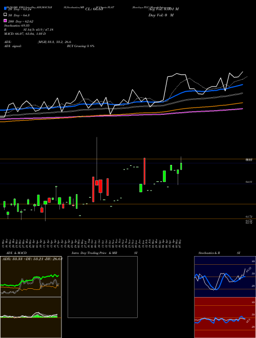Viewport: 256px width, 338px height.
Task: Click the '07 May' date axis label
Action: [x=180, y=243]
